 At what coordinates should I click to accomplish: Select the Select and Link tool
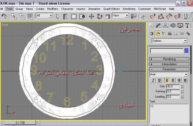(14, 16)
